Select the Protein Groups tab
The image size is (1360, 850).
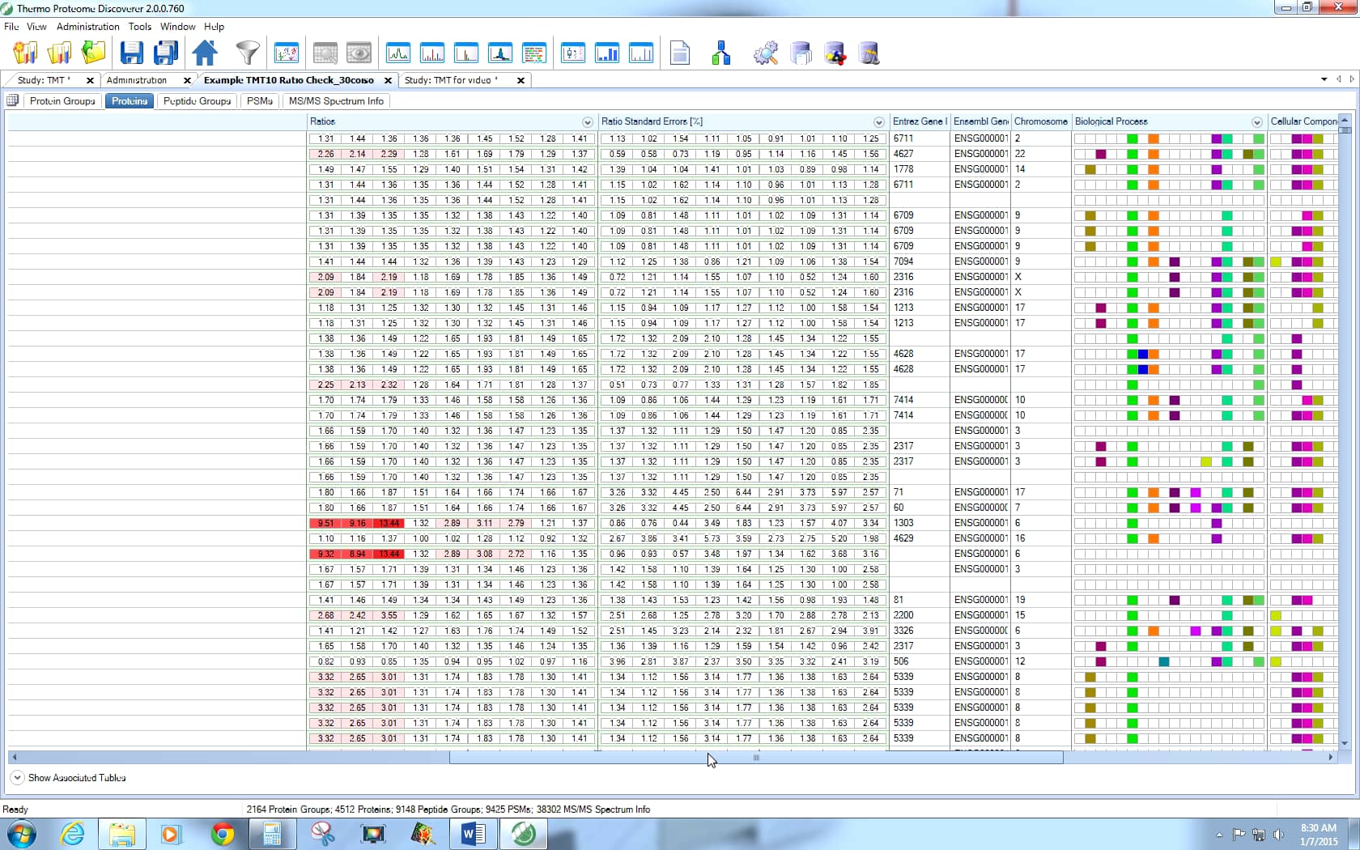(x=62, y=101)
